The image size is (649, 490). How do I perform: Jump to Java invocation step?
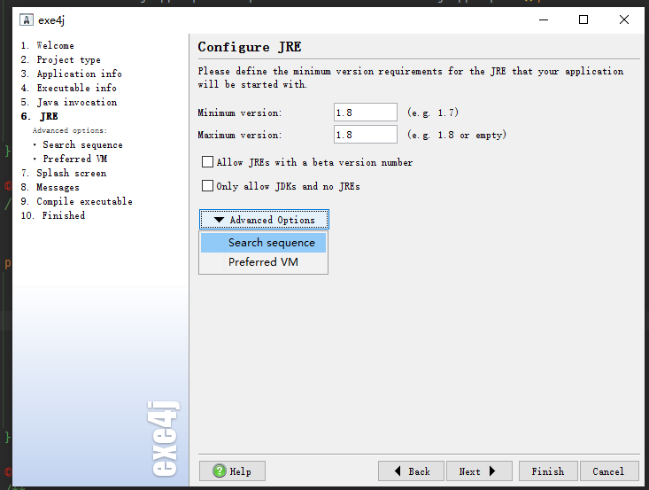76,102
